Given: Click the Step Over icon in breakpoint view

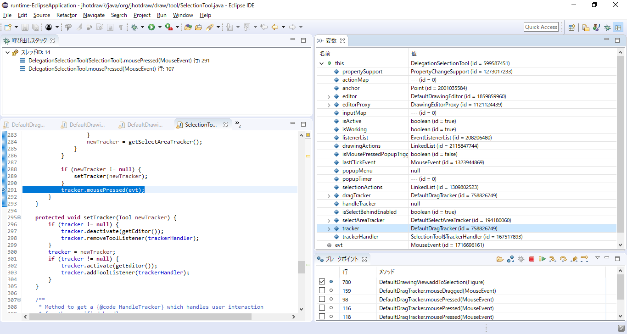Looking at the screenshot, I should coord(563,259).
